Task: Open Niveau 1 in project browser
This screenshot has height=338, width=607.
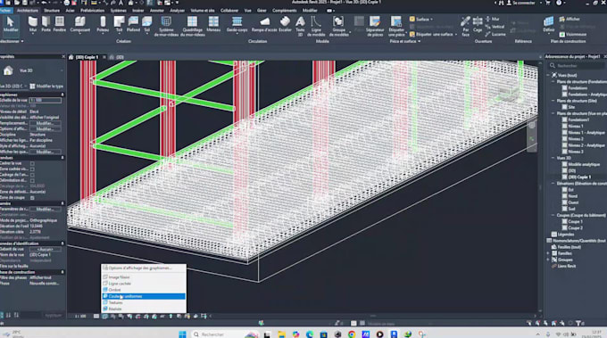Action: click(576, 126)
